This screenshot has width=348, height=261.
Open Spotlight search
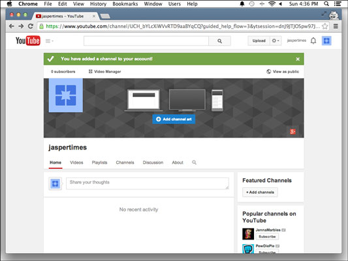point(326,4)
